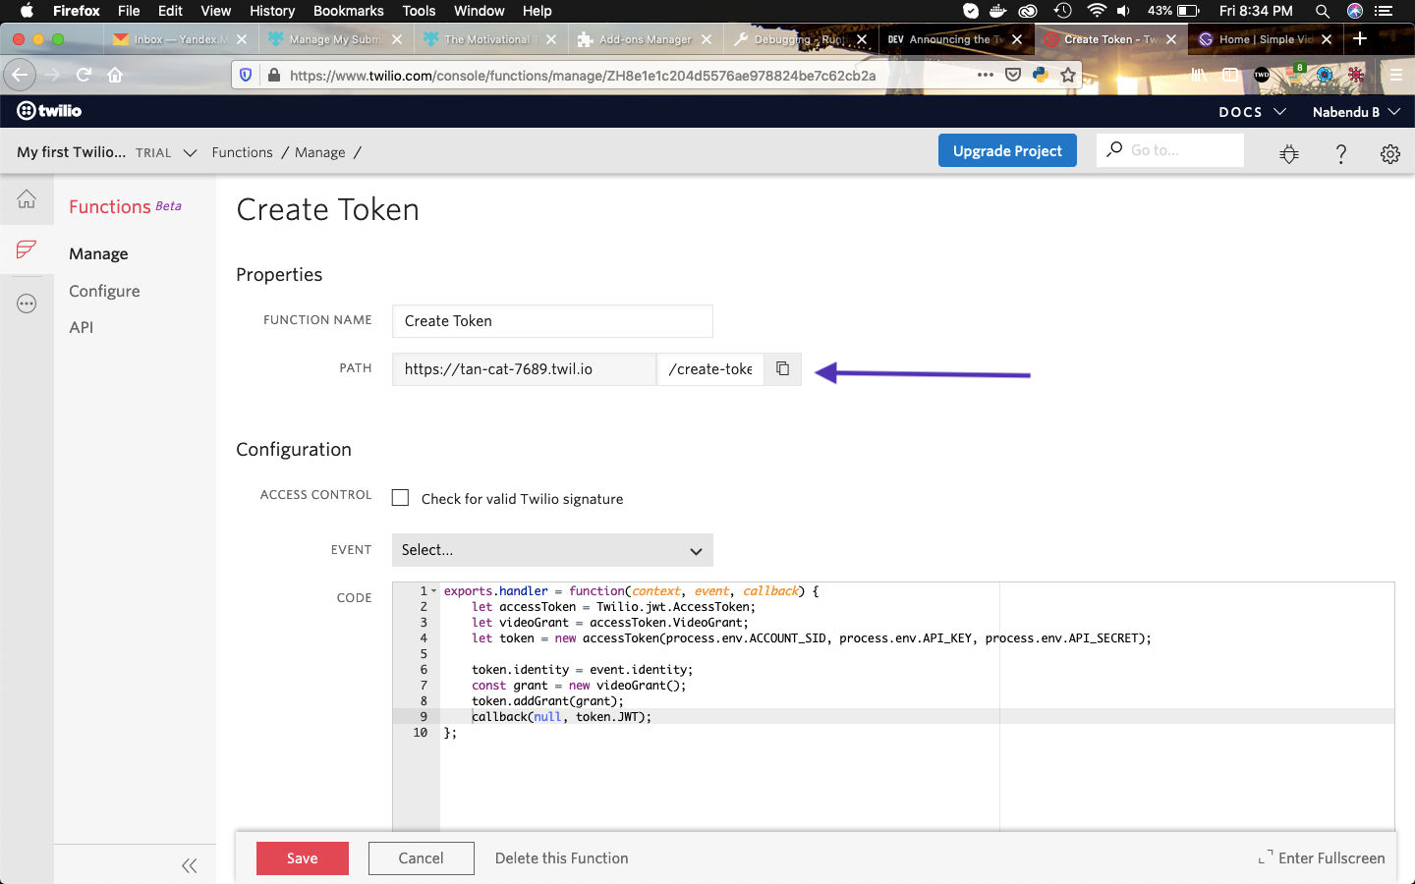Click the Function Name input field

tap(552, 321)
